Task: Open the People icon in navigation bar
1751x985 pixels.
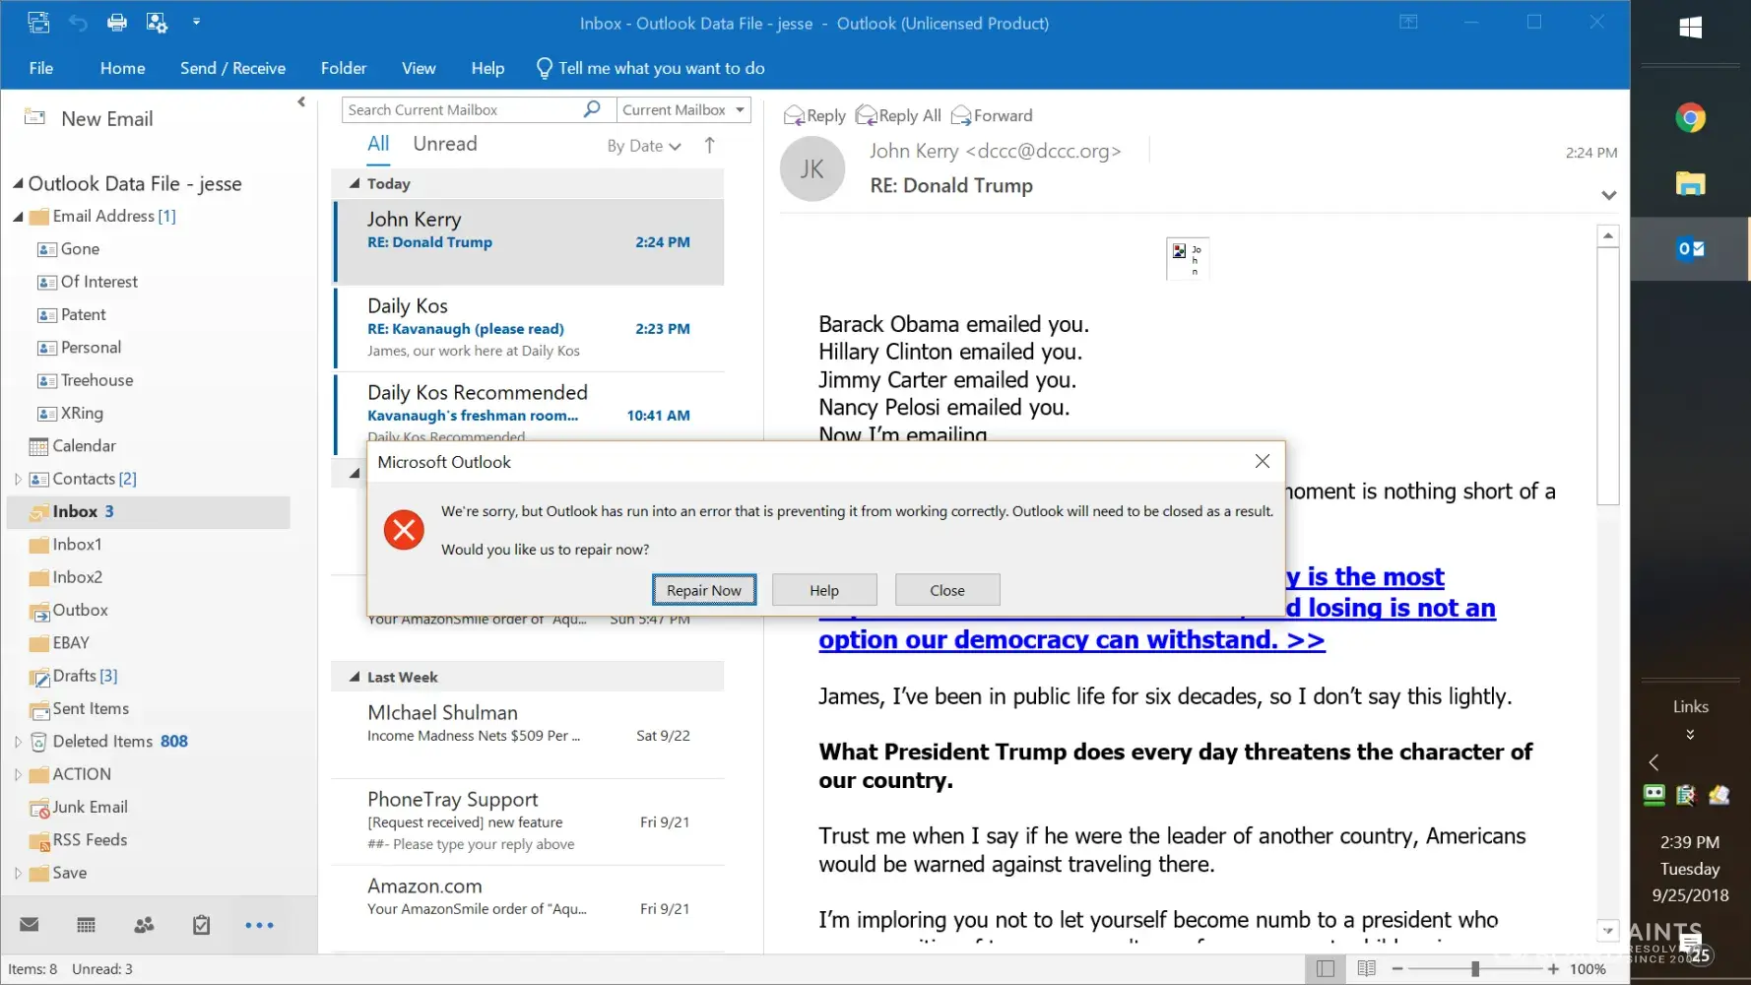Action: 144,925
